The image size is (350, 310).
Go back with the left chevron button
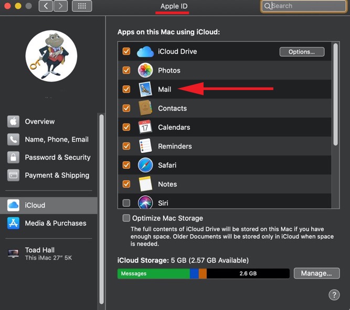[x=46, y=6]
